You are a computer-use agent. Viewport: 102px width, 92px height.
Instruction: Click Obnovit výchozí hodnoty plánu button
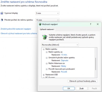pos(83,81)
